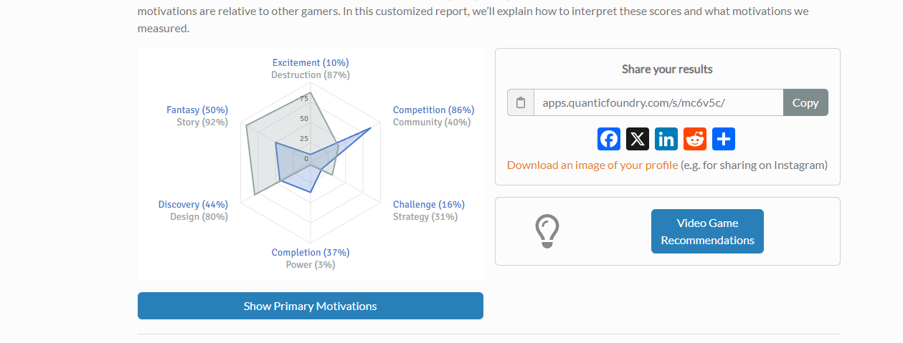
Task: Click the Completion (37%) chart label
Action: [311, 253]
